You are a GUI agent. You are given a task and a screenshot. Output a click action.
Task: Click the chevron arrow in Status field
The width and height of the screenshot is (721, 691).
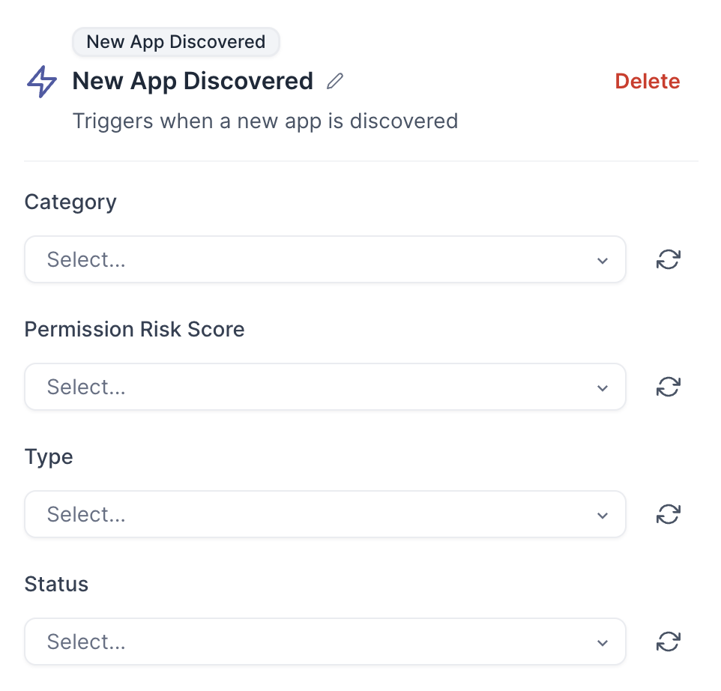click(602, 643)
